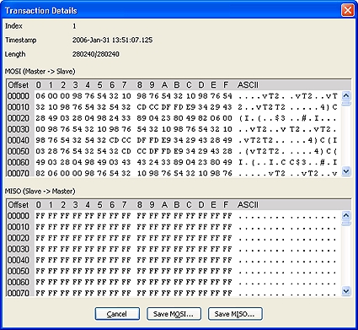This screenshot has height=330, width=358.
Task: Click the MOSI (Master -> Slave) label
Action: click(40, 72)
